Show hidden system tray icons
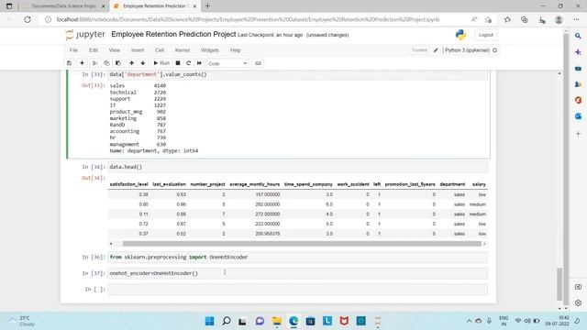587x330 pixels. point(469,321)
